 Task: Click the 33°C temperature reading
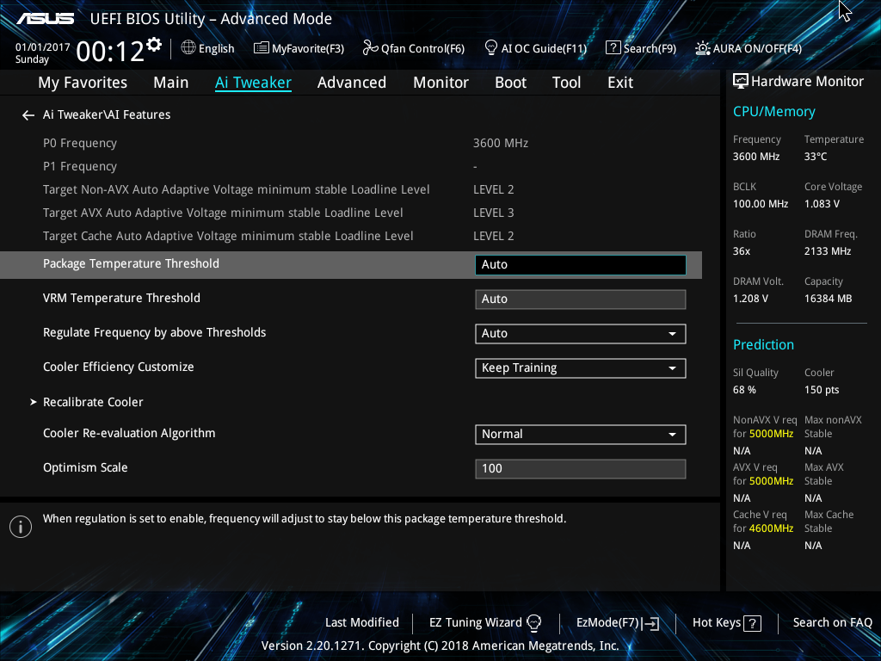click(816, 157)
